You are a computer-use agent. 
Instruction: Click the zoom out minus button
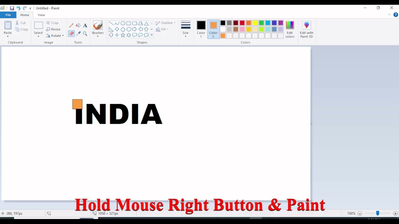click(360, 213)
